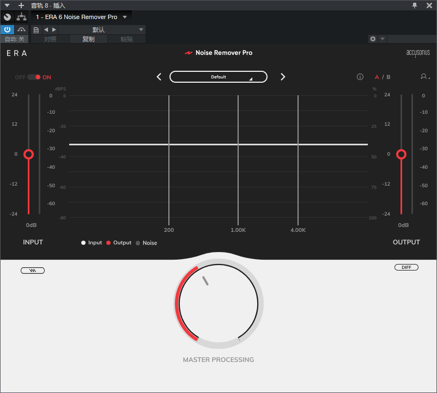Click the plugin bypass circle icon
Screen dimensions: 437x393
coord(8,17)
